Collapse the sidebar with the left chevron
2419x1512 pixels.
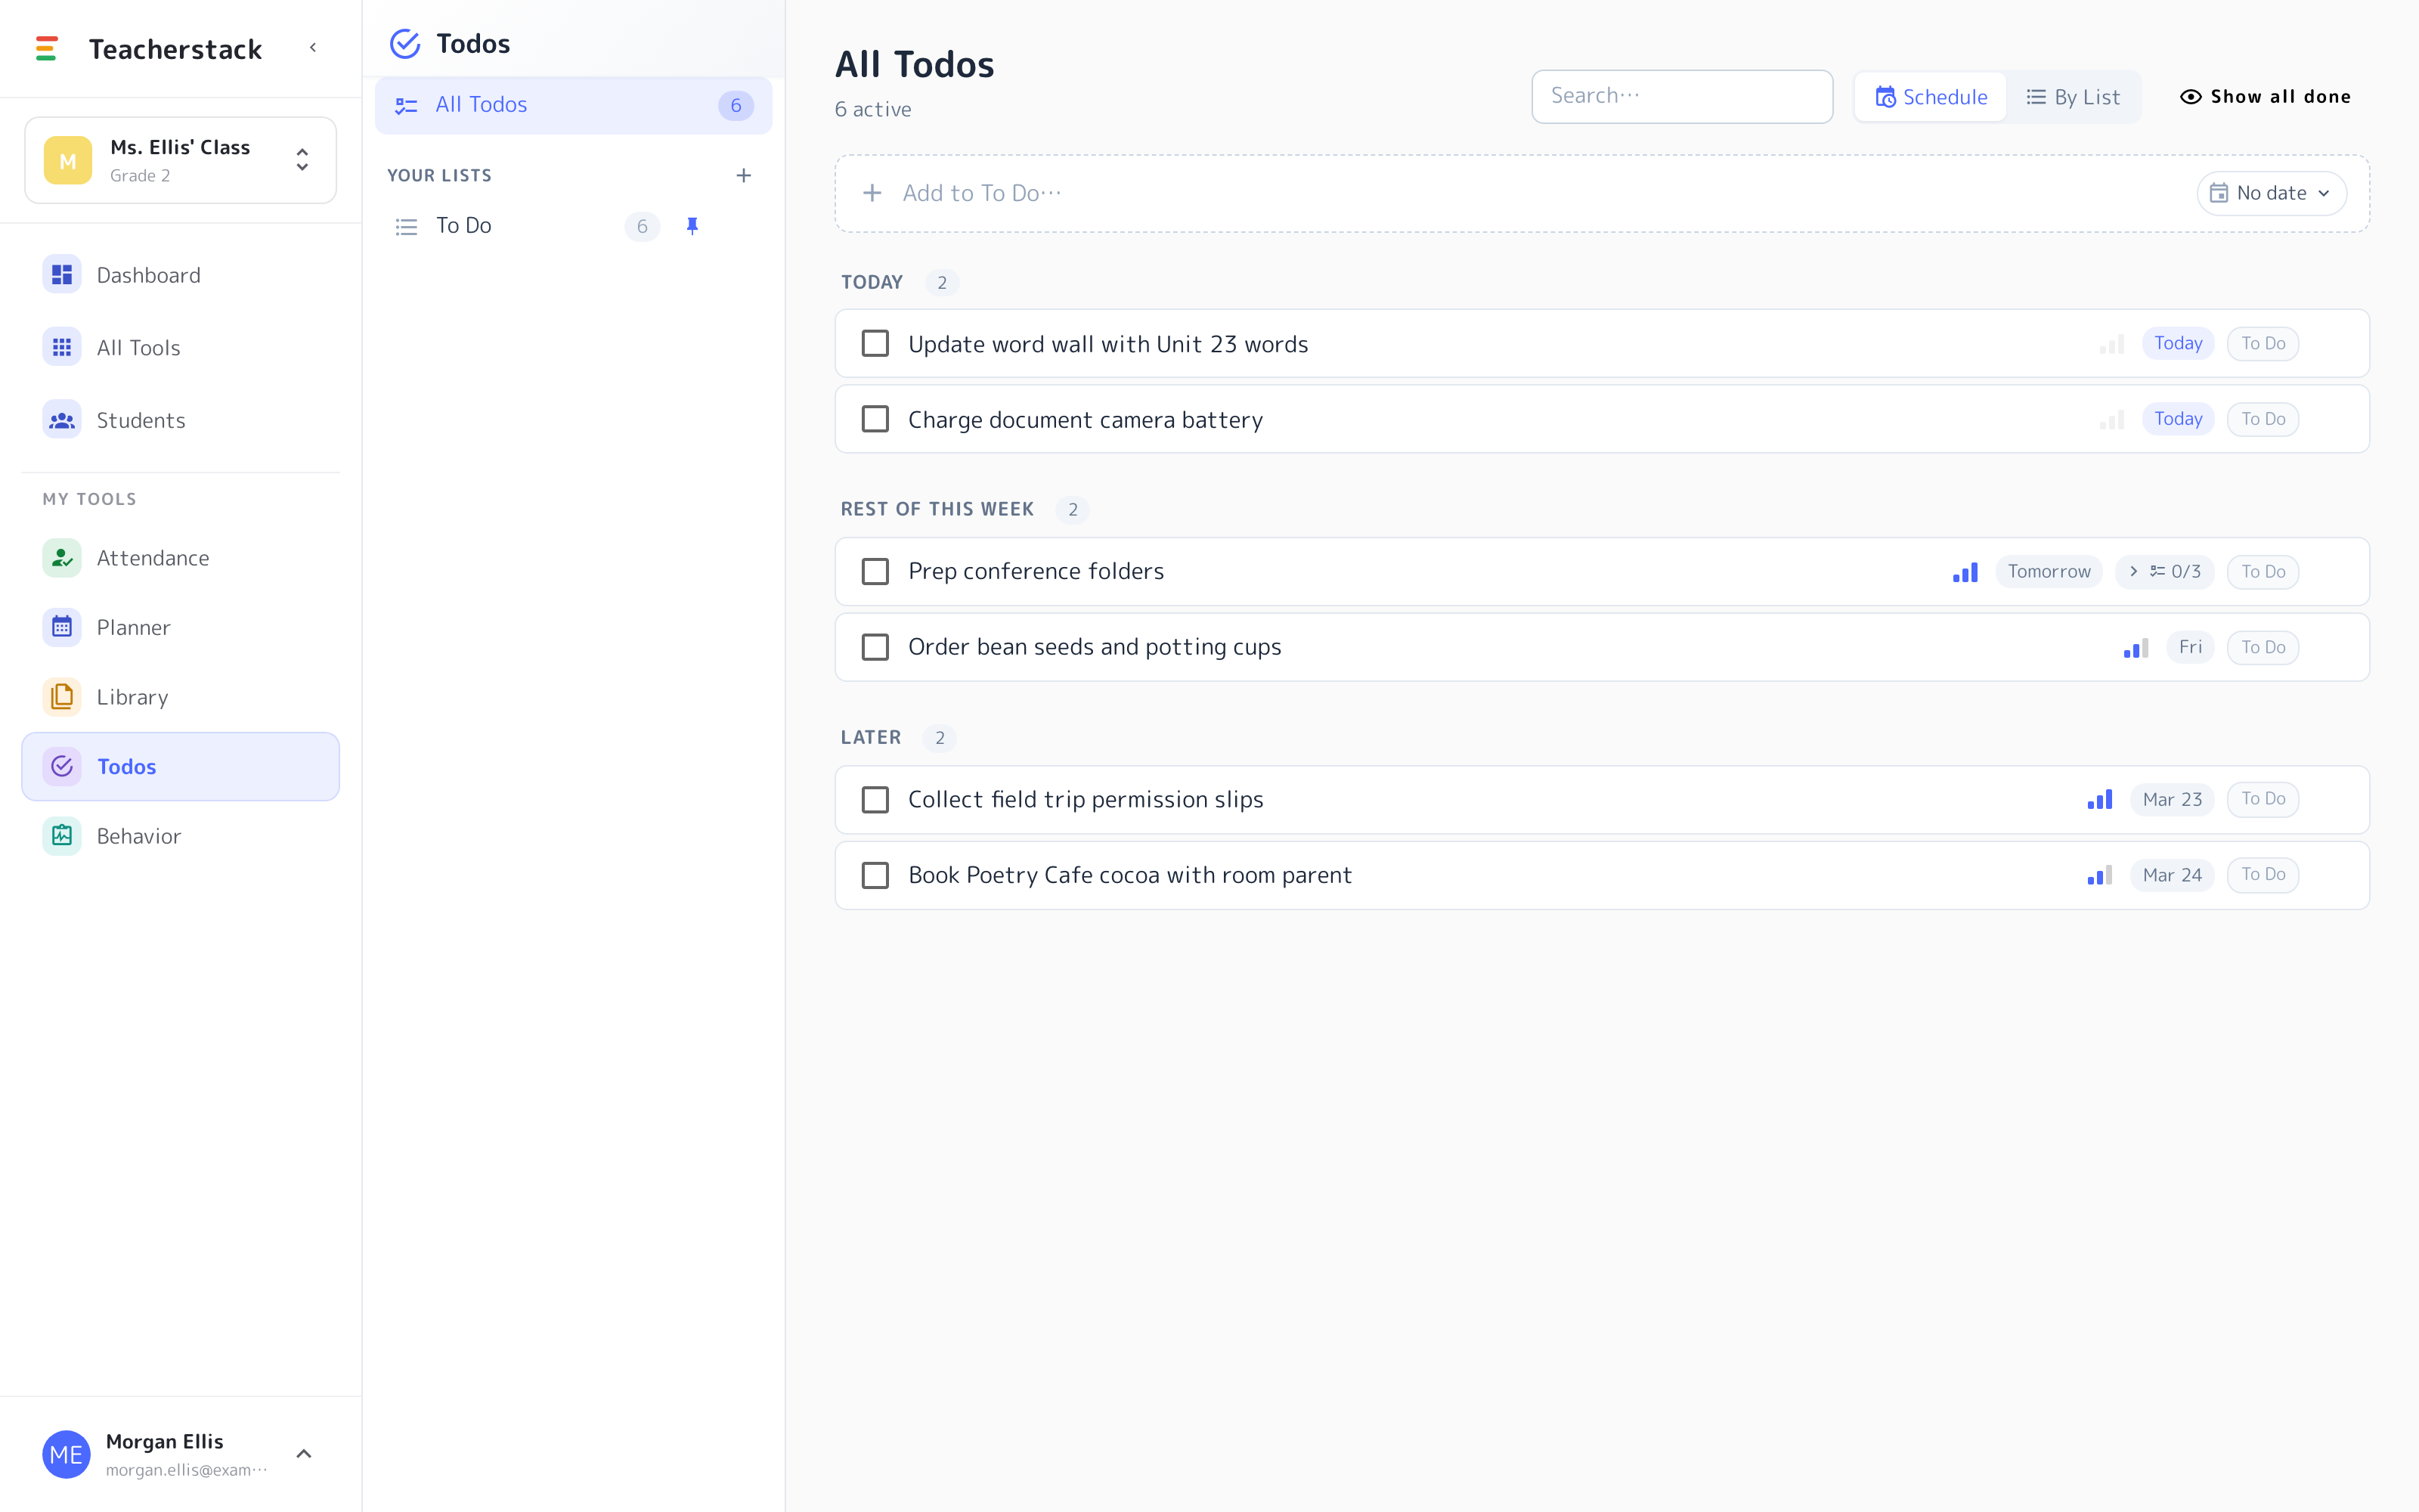313,47
